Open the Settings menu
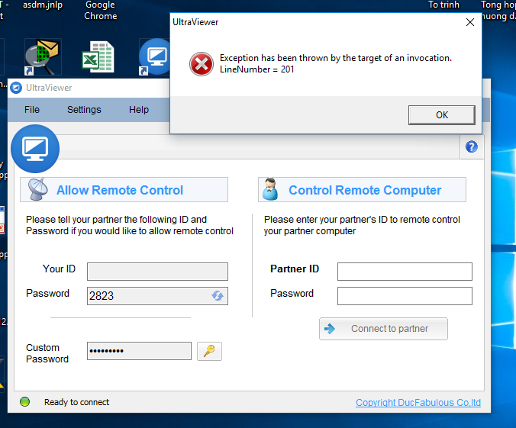The height and width of the screenshot is (428, 516). pyautogui.click(x=84, y=110)
